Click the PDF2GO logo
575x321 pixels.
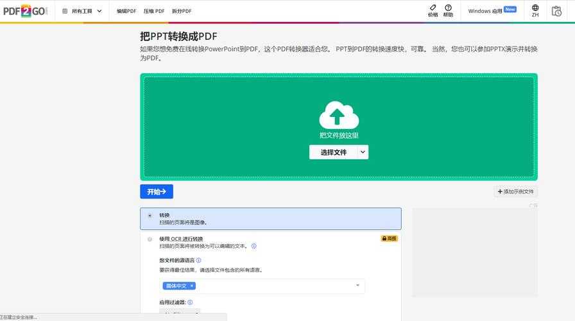[x=25, y=11]
